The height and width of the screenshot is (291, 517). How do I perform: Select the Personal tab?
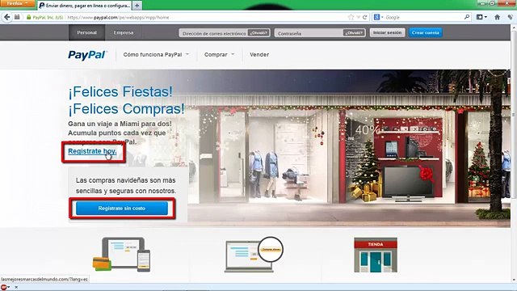pyautogui.click(x=86, y=32)
